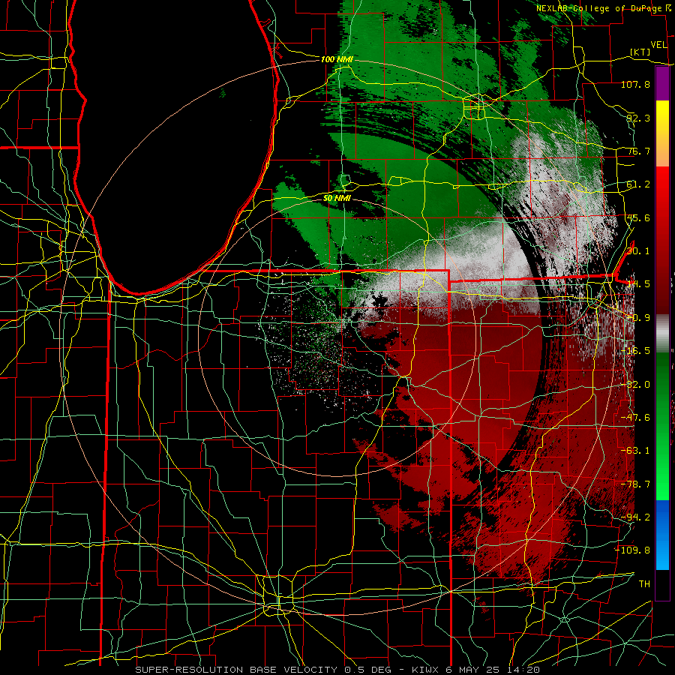Click the '6 MAY 25 14:20' timestamp

(x=491, y=670)
